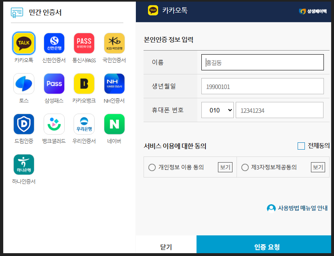Pick the KB Kookmin certificate icon

(114, 43)
